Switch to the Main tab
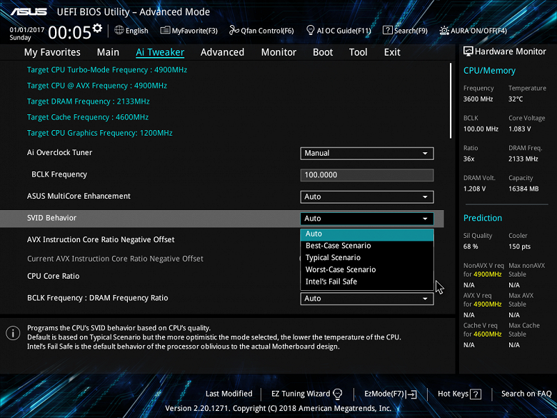 [108, 52]
